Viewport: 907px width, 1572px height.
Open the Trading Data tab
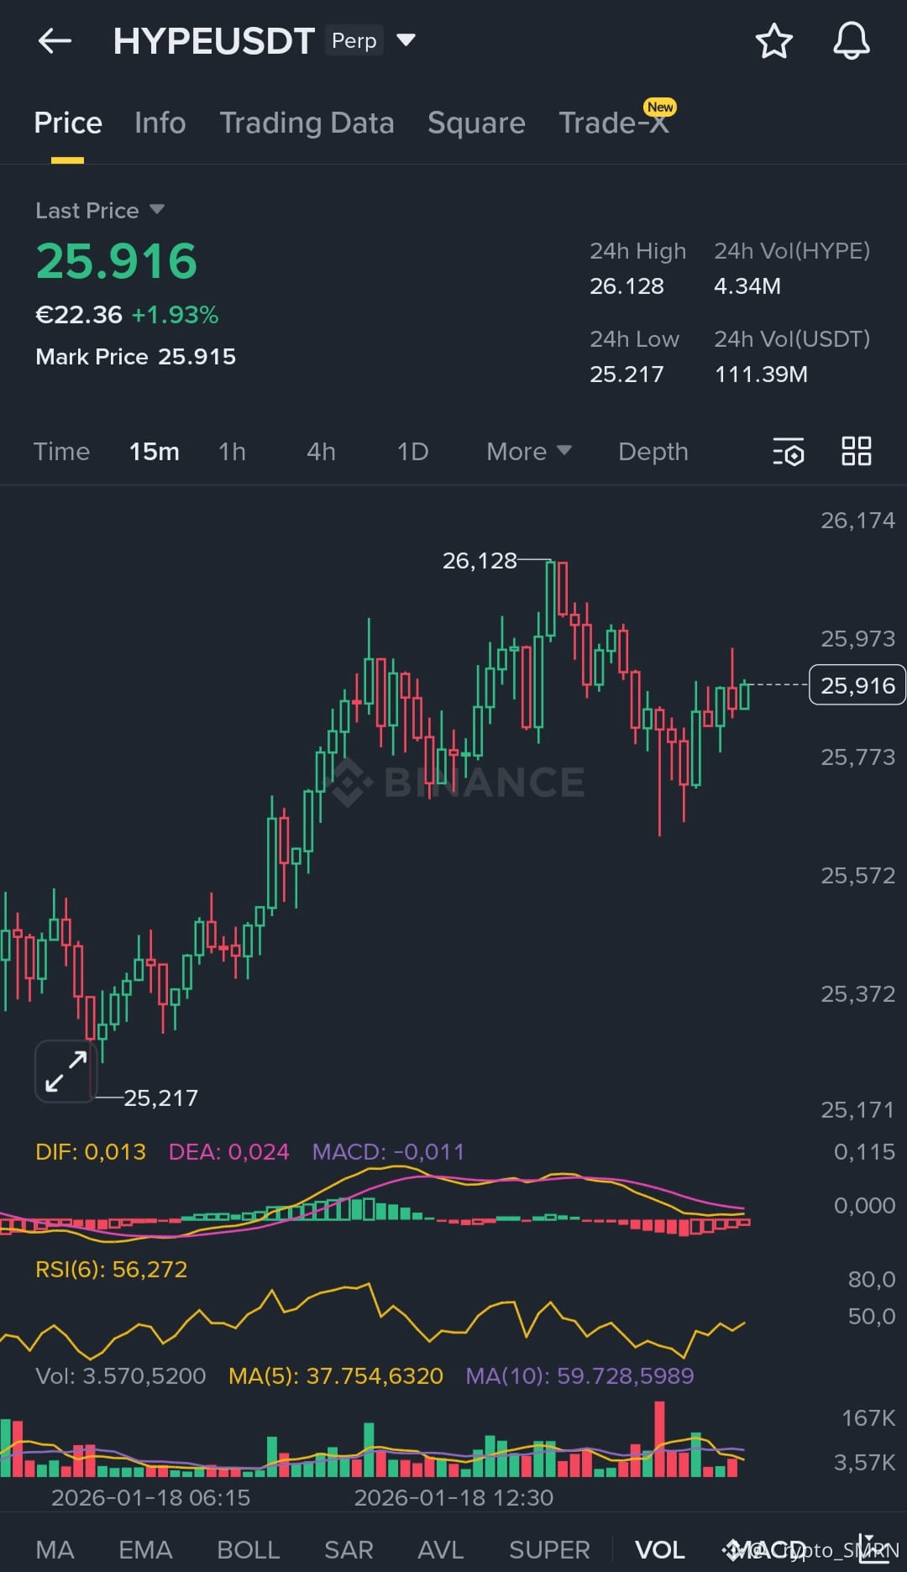(307, 123)
